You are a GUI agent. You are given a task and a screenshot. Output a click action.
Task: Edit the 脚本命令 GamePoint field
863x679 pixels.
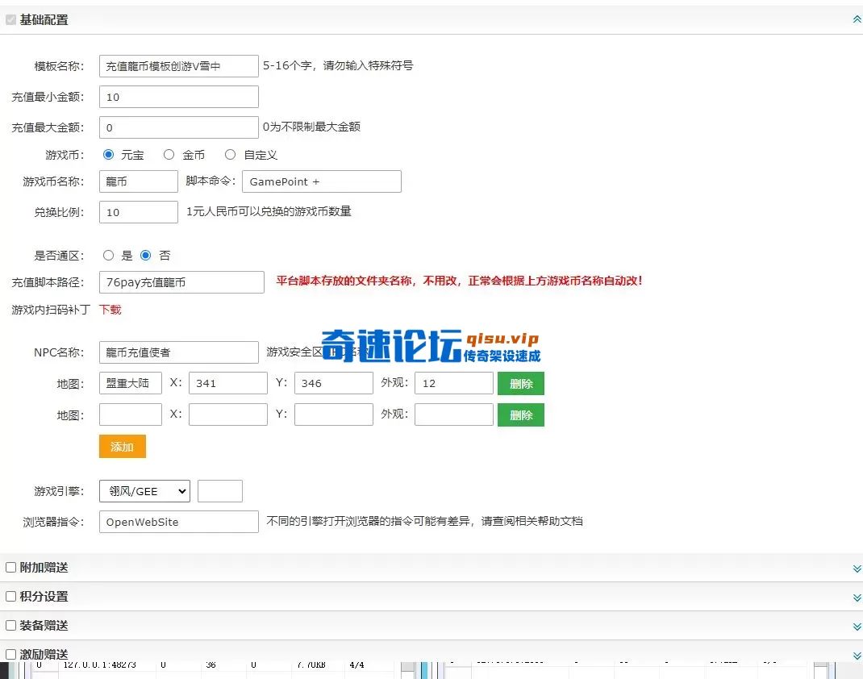[321, 181]
